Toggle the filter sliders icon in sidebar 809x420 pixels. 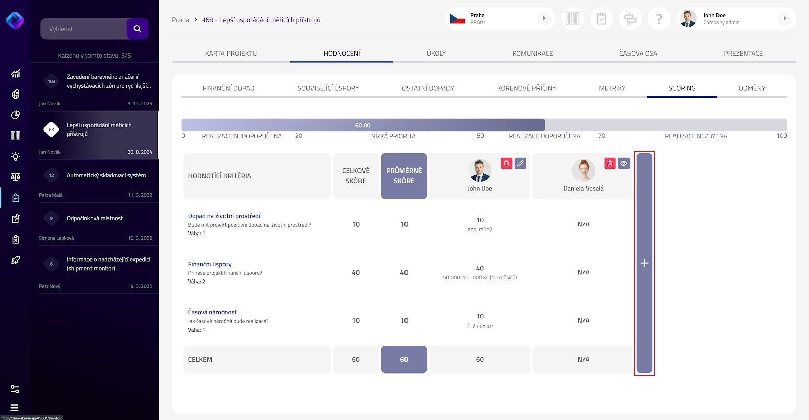pyautogui.click(x=15, y=389)
